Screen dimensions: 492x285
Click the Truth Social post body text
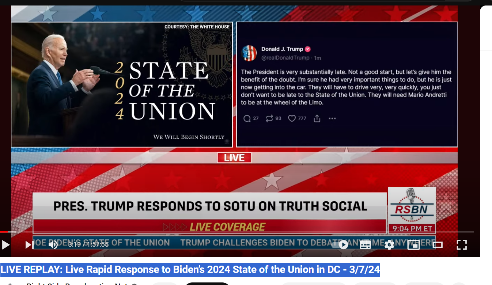(346, 87)
